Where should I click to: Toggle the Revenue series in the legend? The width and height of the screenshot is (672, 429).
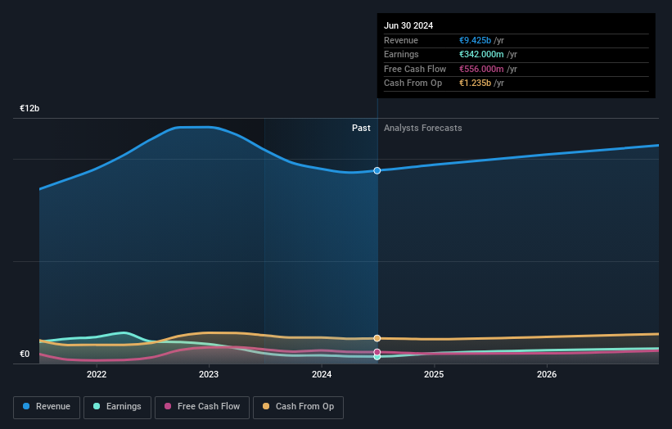[x=47, y=407]
